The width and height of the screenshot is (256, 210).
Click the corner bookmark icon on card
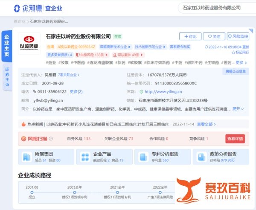(251, 31)
